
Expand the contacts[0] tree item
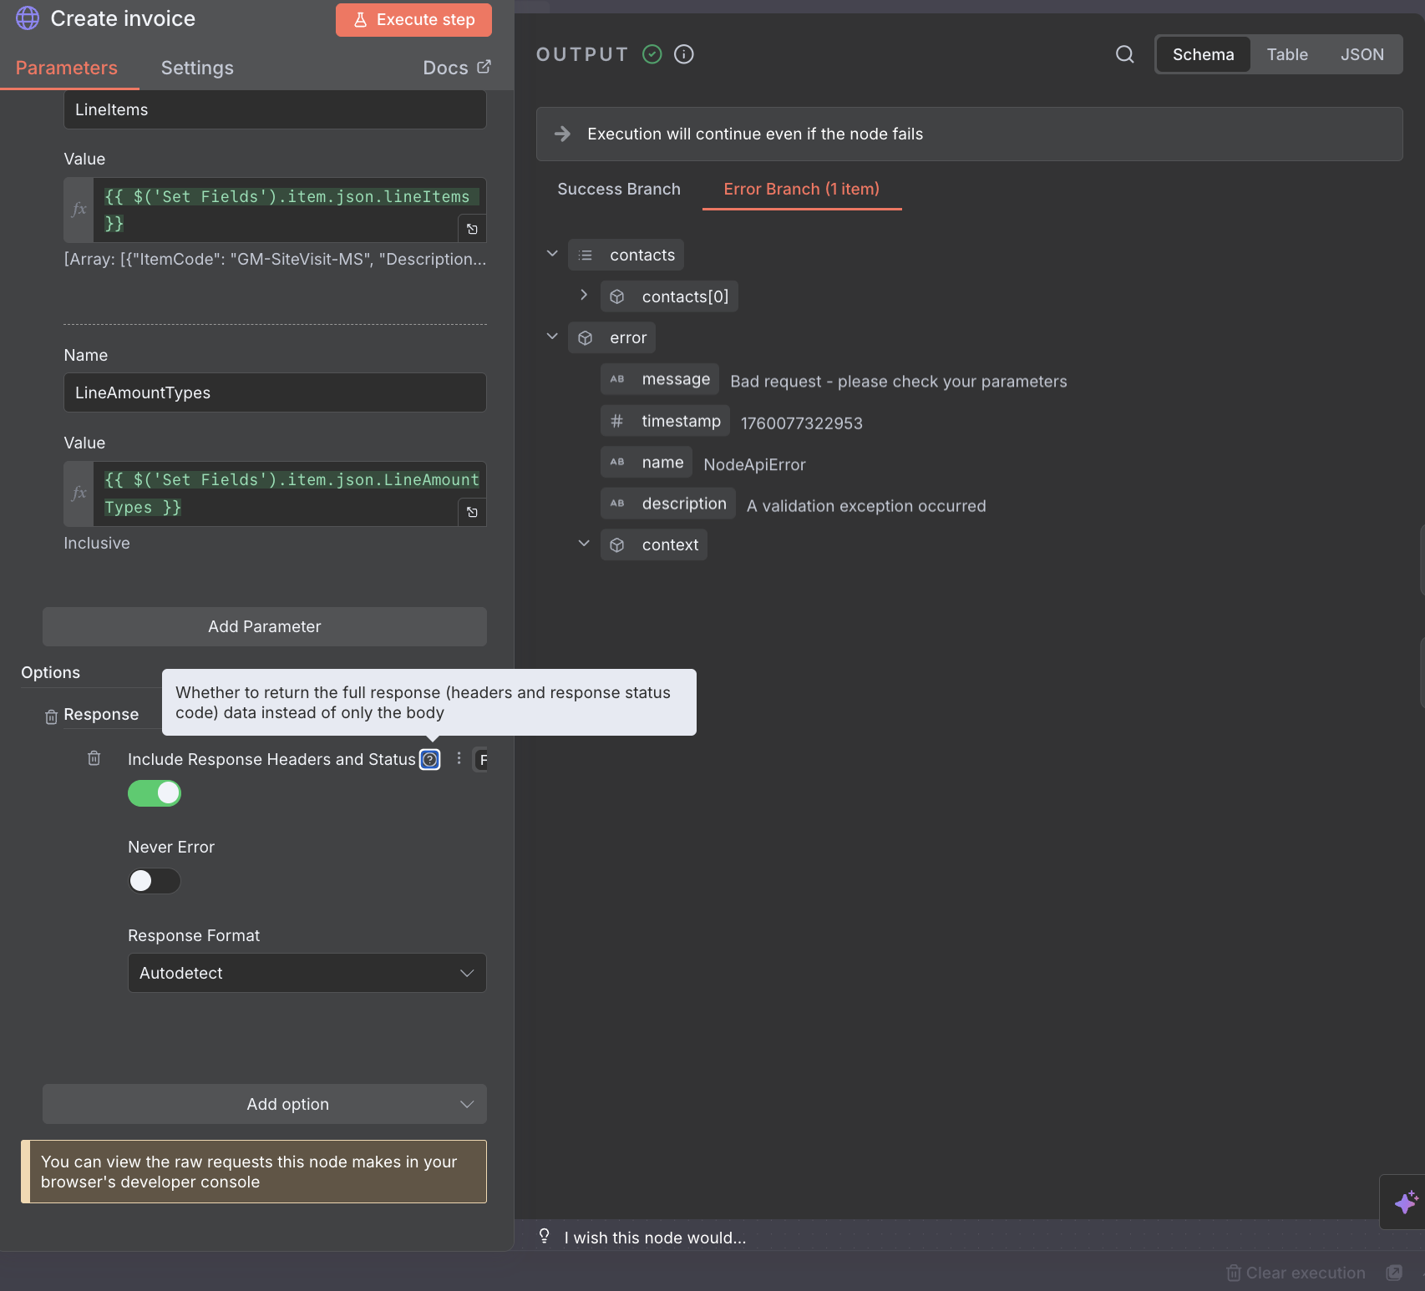(584, 296)
